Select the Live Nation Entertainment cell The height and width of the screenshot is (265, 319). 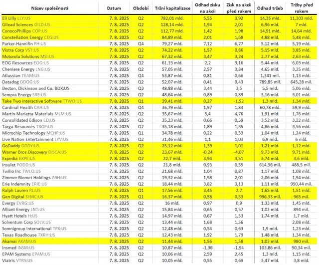(x=50, y=139)
